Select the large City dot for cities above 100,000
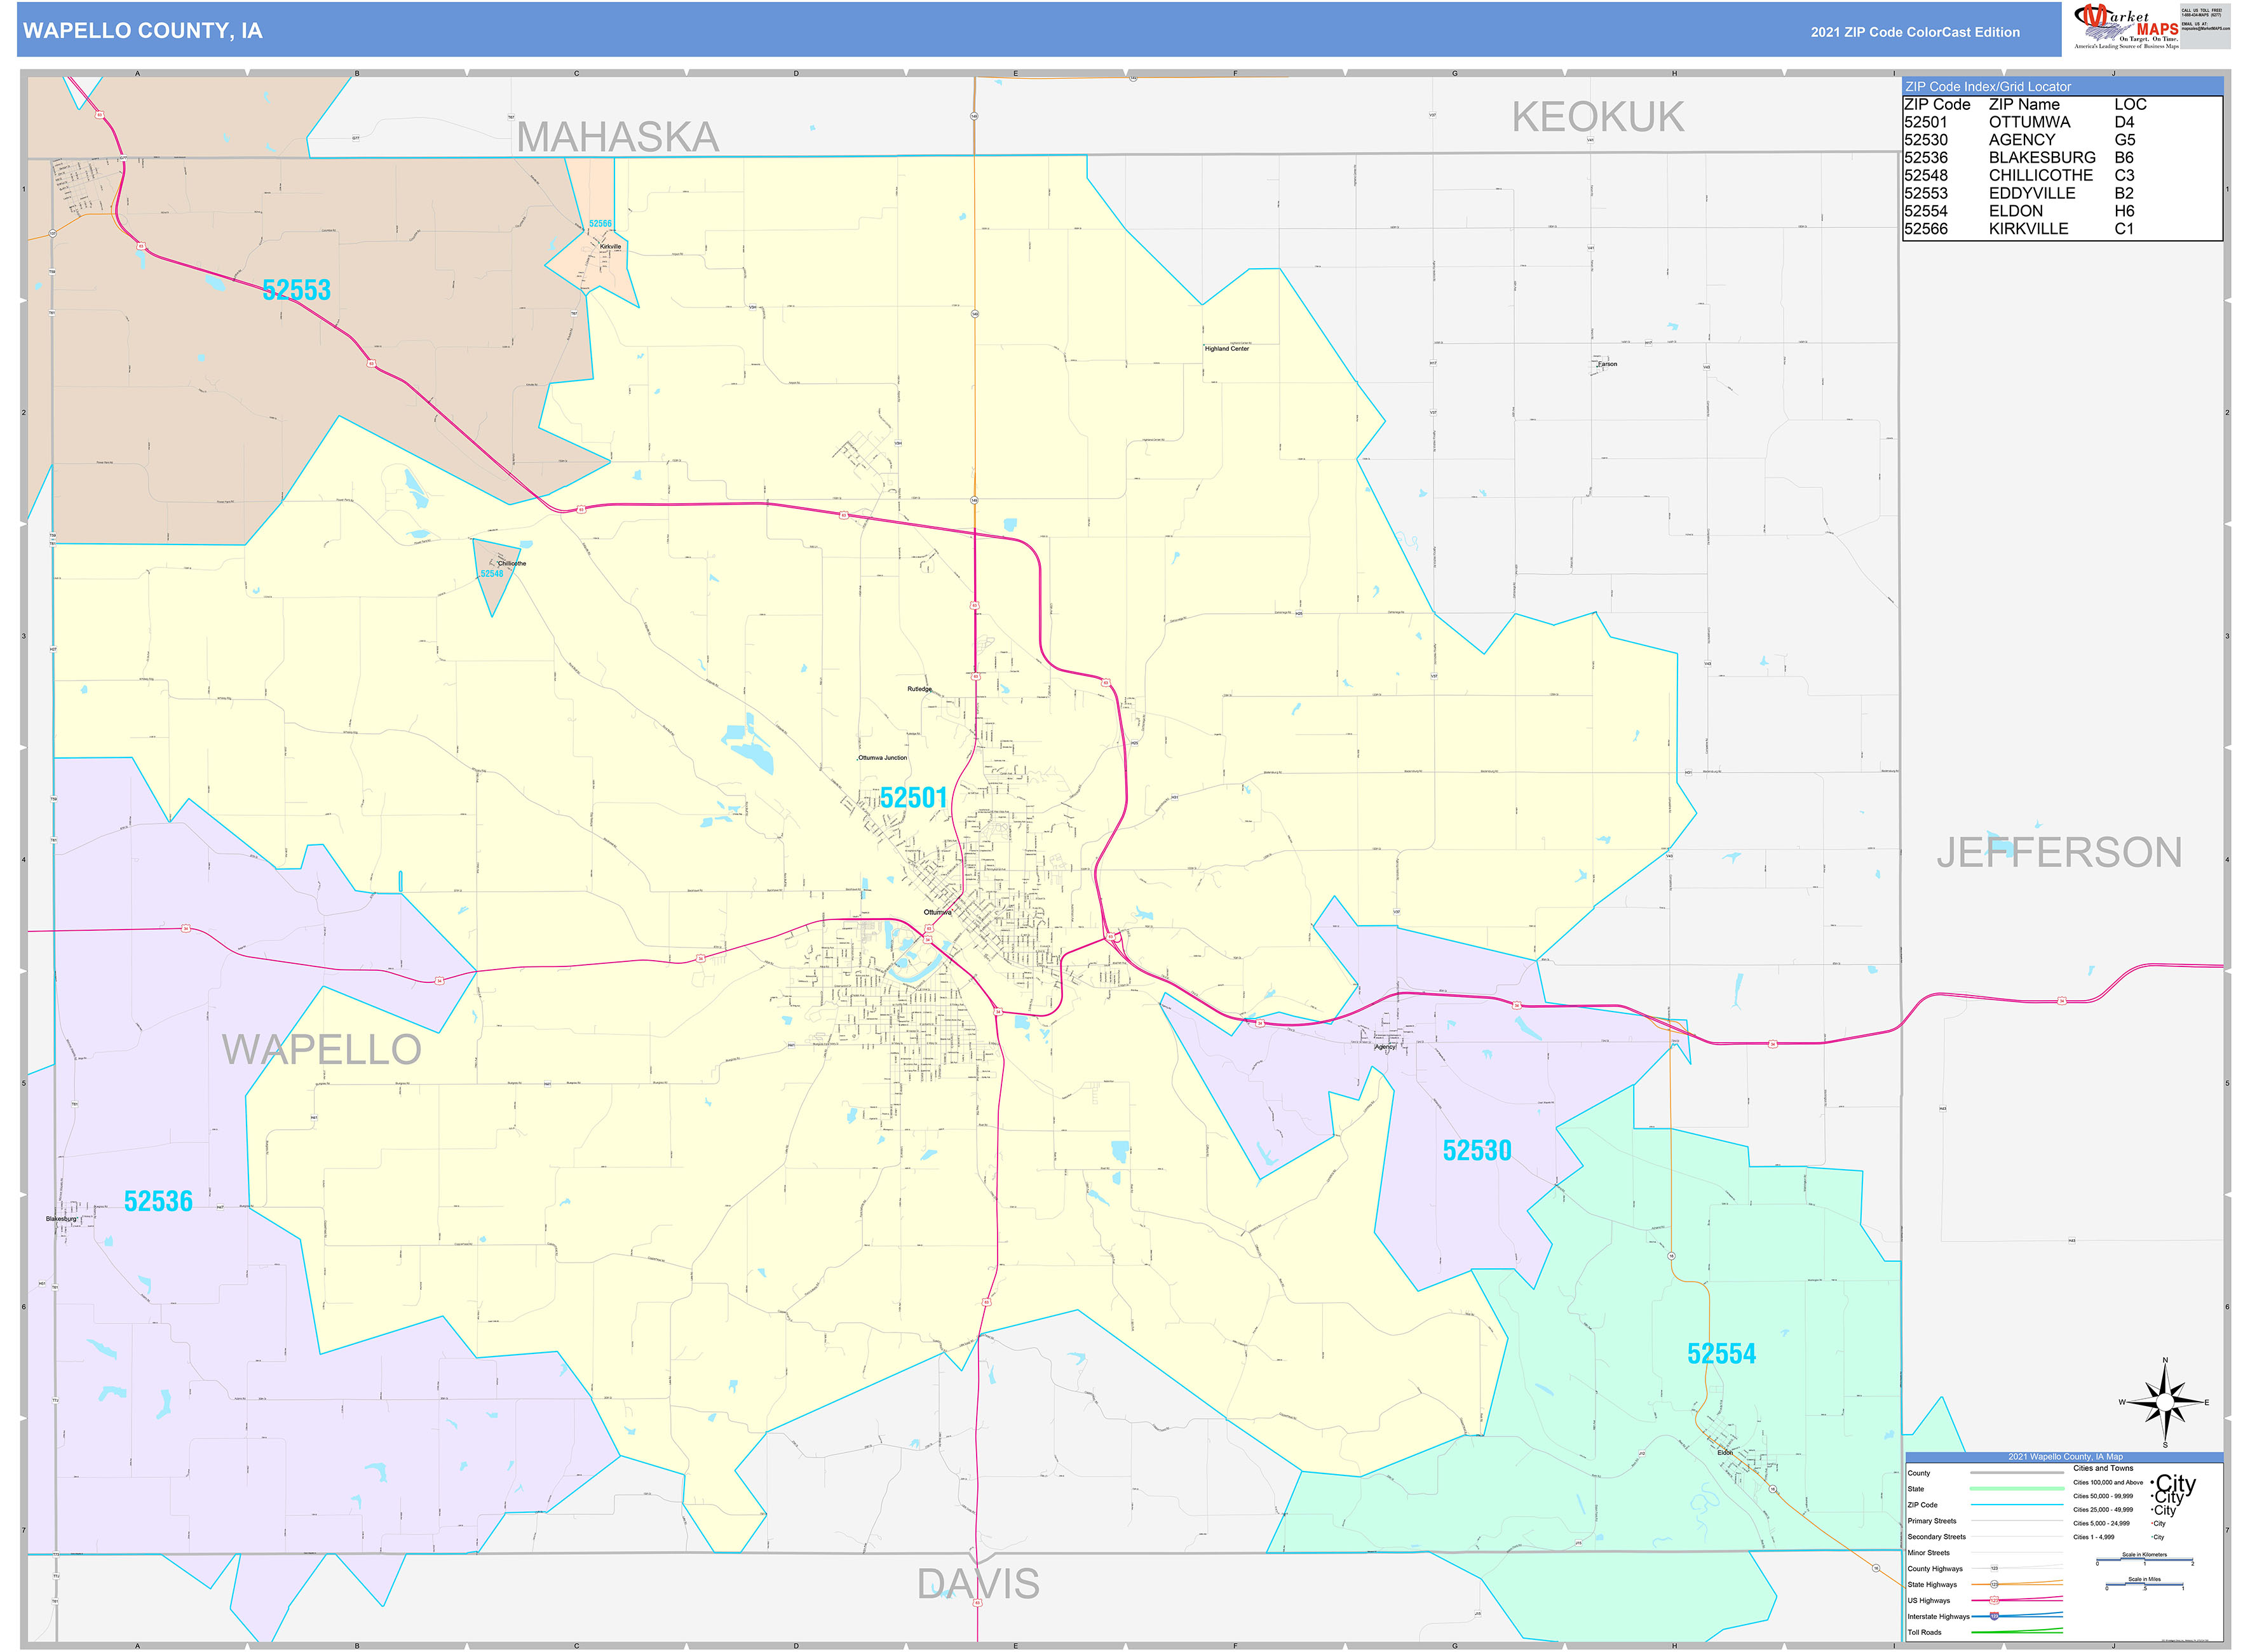This screenshot has width=2250, height=1652. click(x=2153, y=1483)
